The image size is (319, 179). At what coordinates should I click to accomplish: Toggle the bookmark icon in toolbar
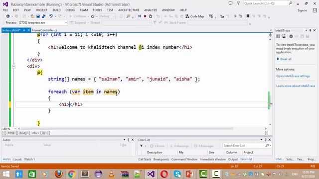248,16
